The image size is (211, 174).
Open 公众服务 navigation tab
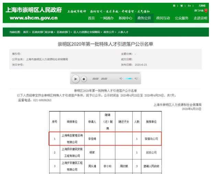[182, 18]
